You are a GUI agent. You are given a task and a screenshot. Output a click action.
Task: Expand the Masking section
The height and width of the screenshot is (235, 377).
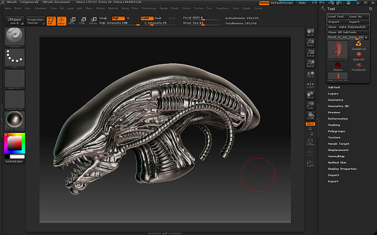334,125
